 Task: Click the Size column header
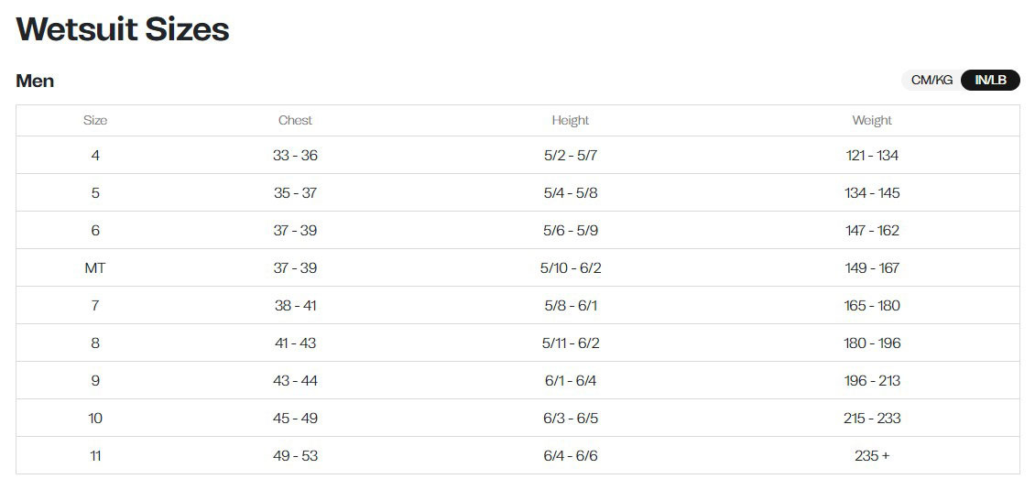click(95, 120)
